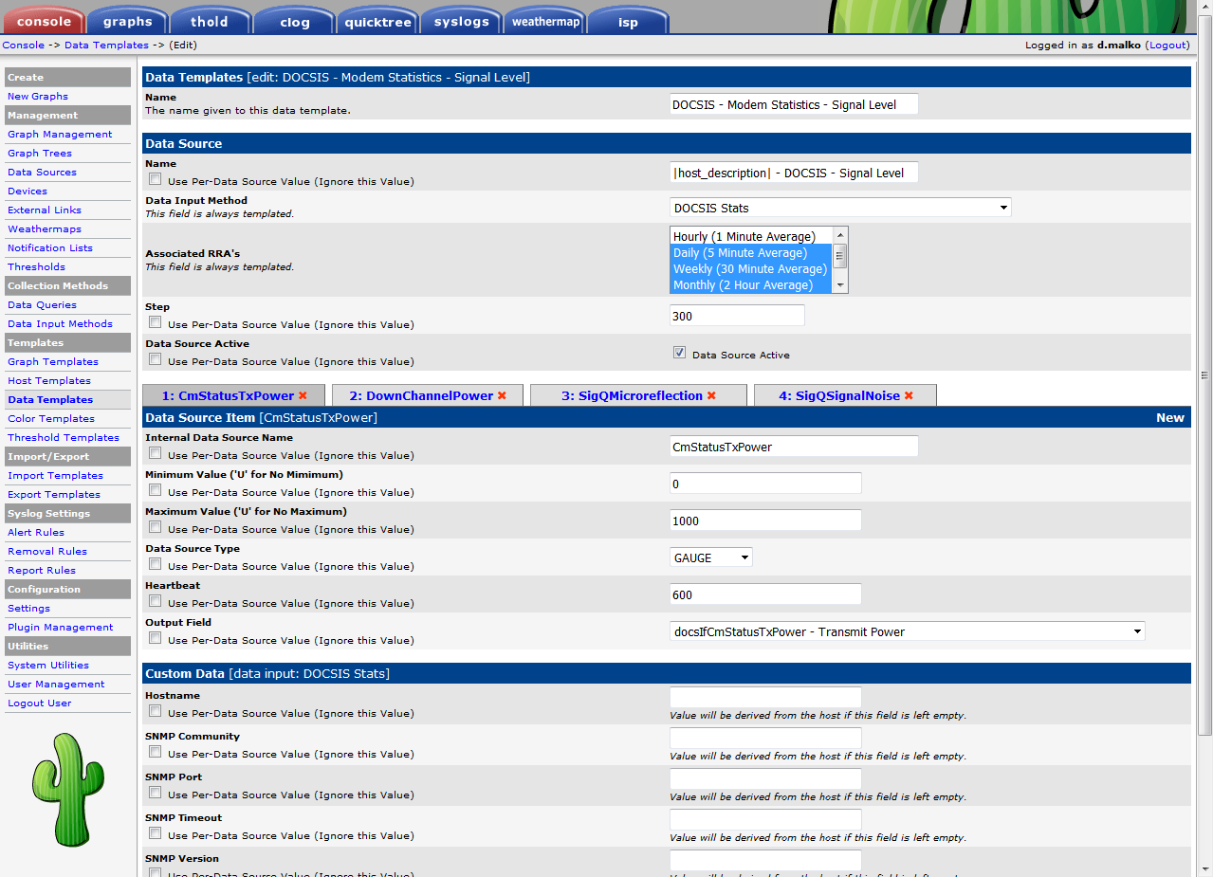Screen dimensions: 1213x877
Task: Go to Console breadcrumb link
Action: coord(23,45)
